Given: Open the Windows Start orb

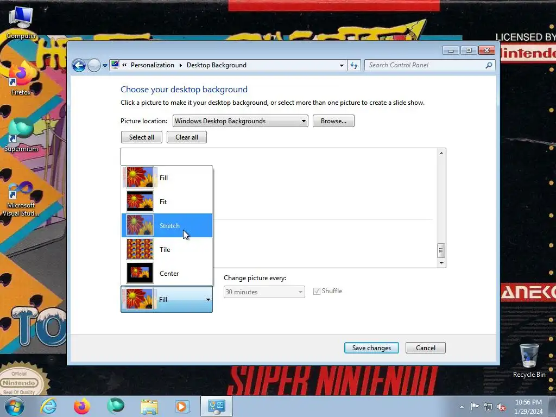Looking at the screenshot, I should click(x=14, y=406).
